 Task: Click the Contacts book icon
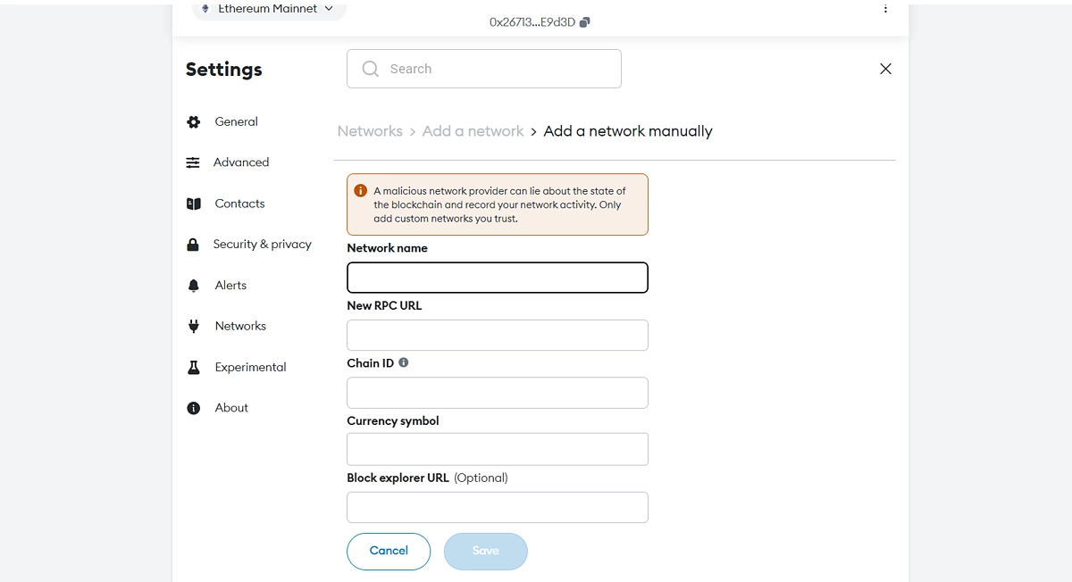coord(193,204)
